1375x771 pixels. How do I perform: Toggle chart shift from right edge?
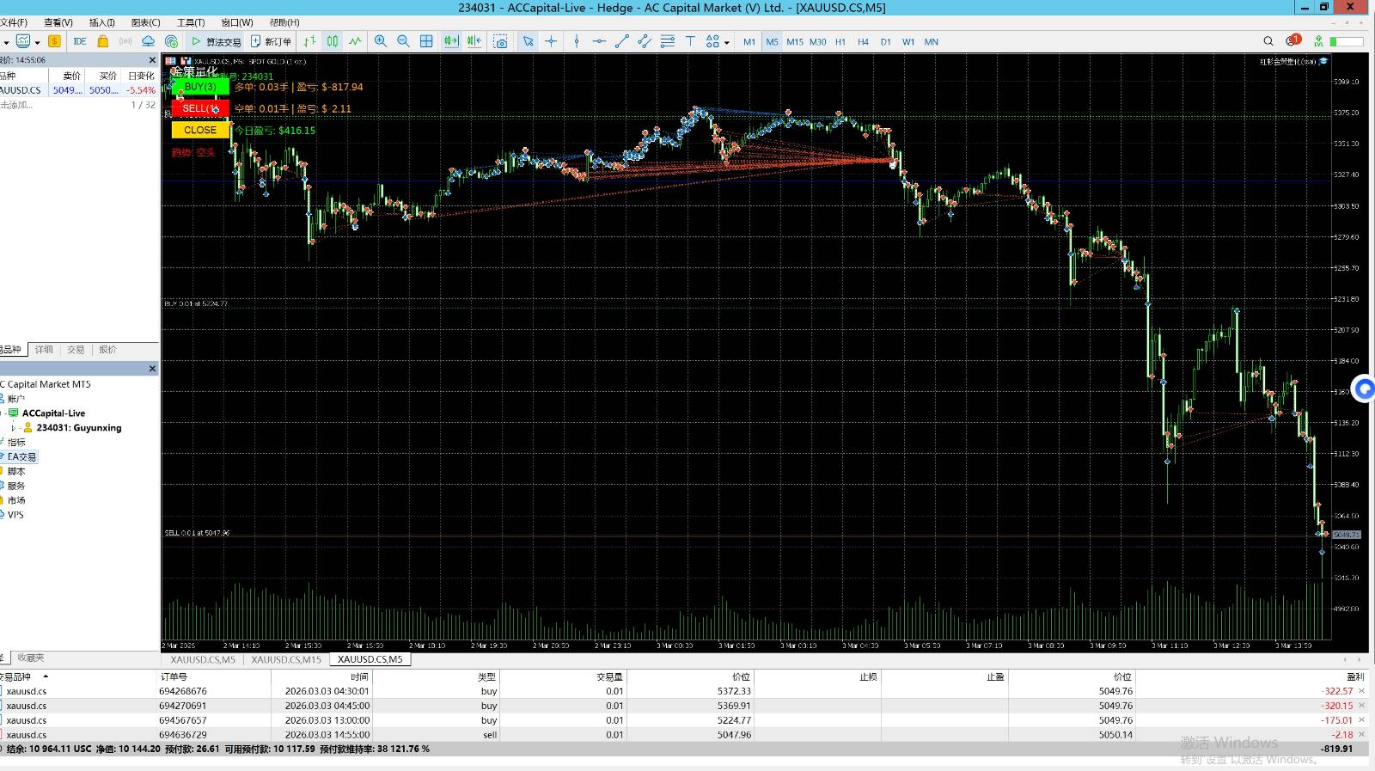474,41
